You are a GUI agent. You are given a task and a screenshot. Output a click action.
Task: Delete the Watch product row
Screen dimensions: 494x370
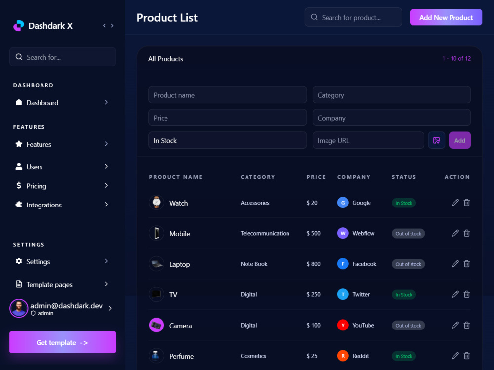(x=467, y=203)
